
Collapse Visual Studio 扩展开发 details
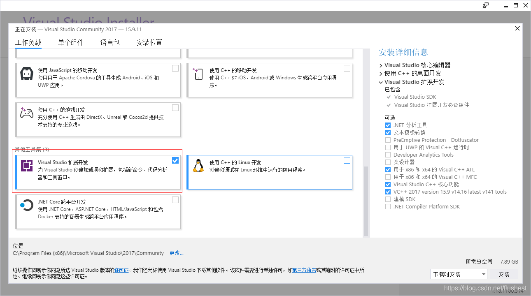pyautogui.click(x=381, y=82)
